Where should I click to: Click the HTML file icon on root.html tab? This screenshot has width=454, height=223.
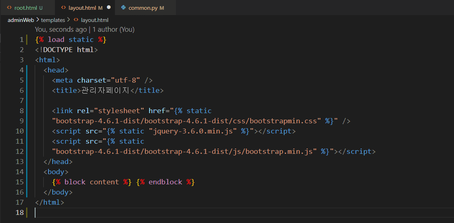(9, 8)
